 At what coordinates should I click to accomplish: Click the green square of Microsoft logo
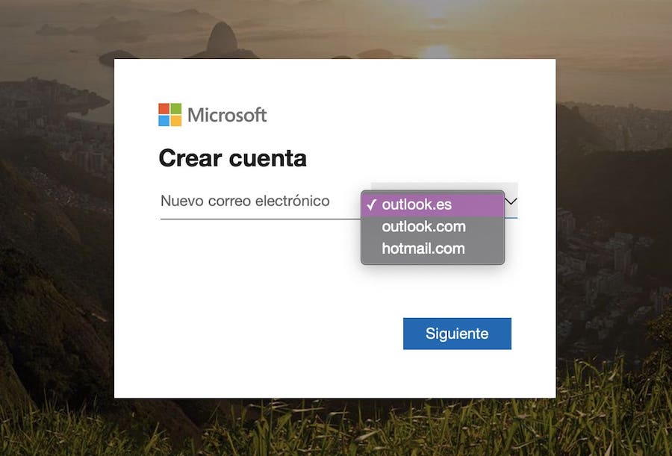(x=176, y=108)
